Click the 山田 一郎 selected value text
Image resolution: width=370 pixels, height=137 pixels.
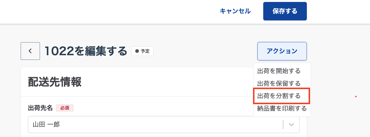point(46,125)
